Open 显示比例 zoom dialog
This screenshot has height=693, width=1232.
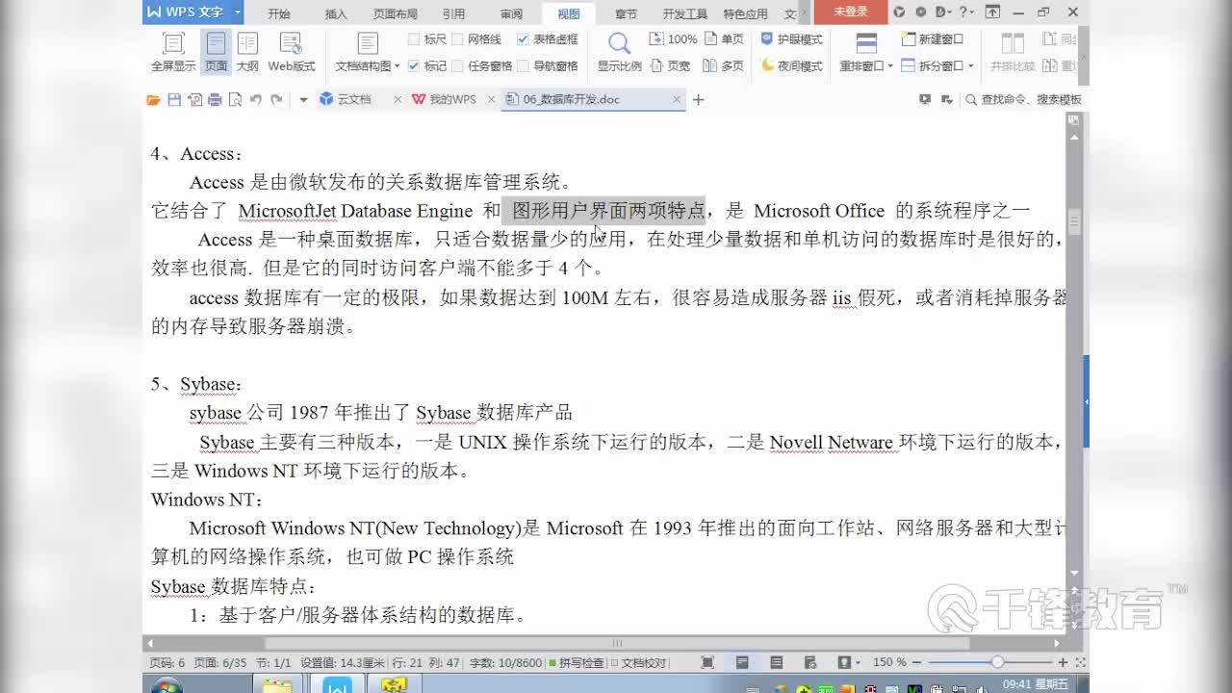pos(619,48)
